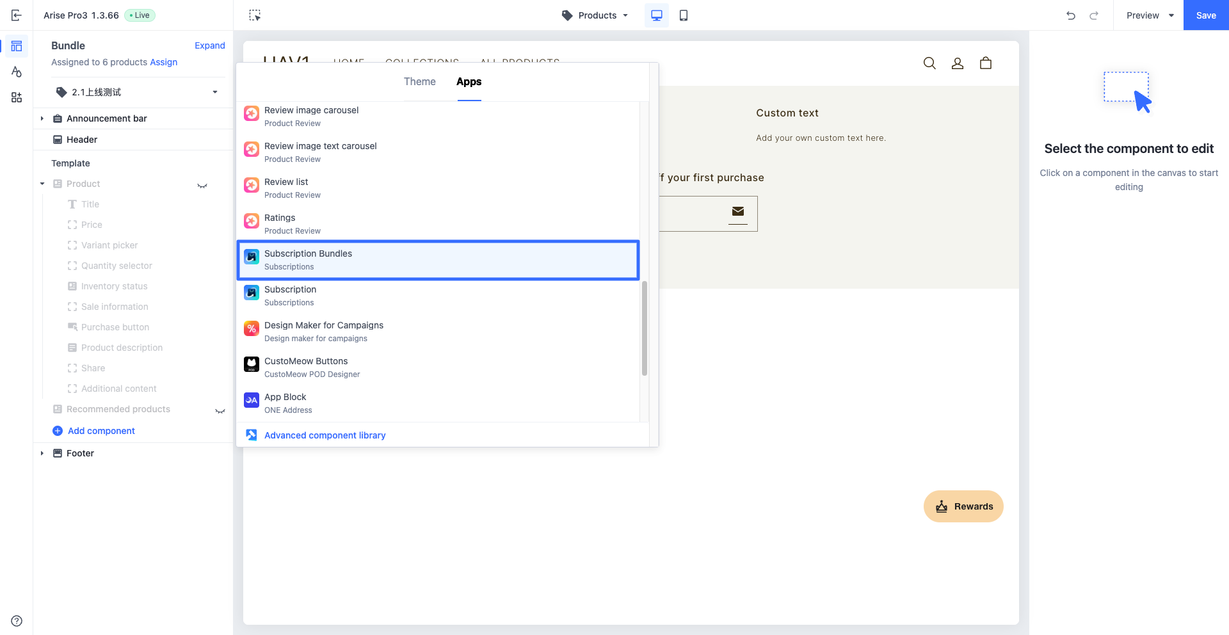Activate the element selection tool icon
The width and height of the screenshot is (1229, 635).
point(255,15)
